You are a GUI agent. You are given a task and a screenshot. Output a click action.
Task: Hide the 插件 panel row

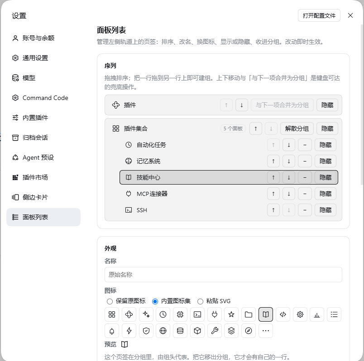(327, 105)
